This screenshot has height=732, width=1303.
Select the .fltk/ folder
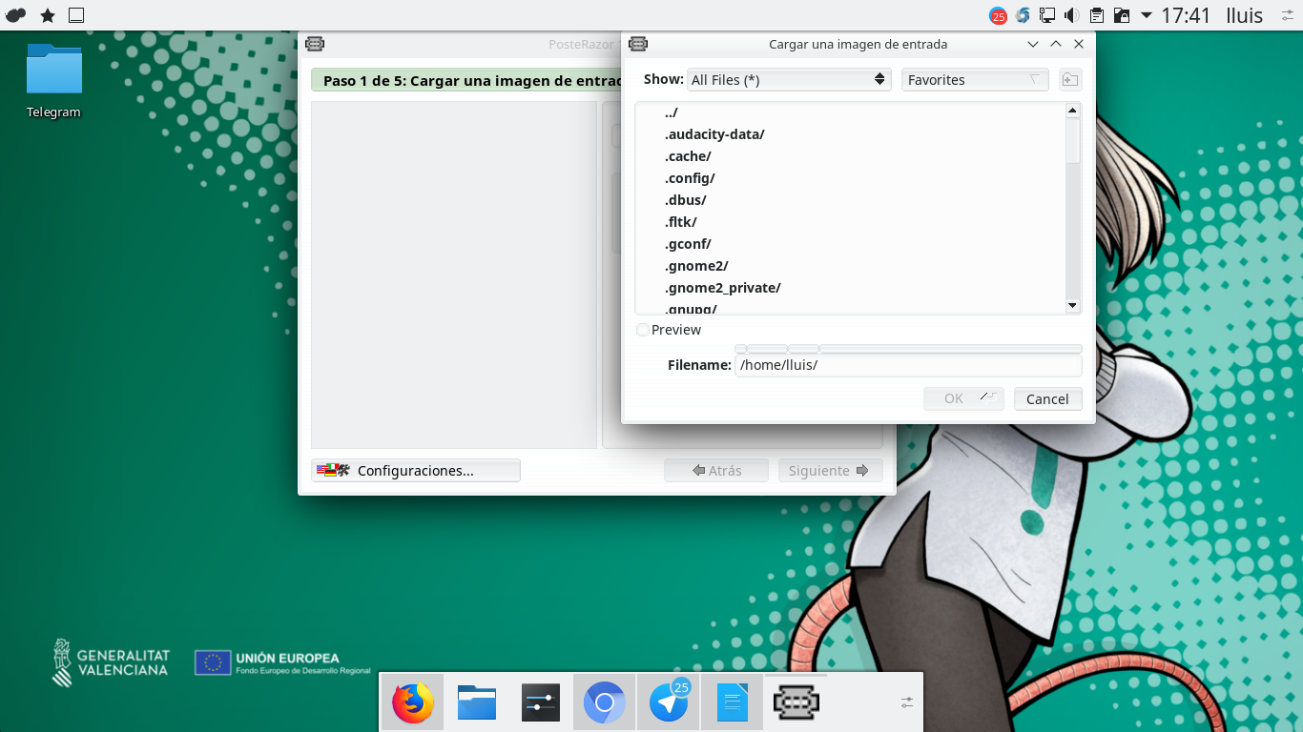tap(681, 222)
